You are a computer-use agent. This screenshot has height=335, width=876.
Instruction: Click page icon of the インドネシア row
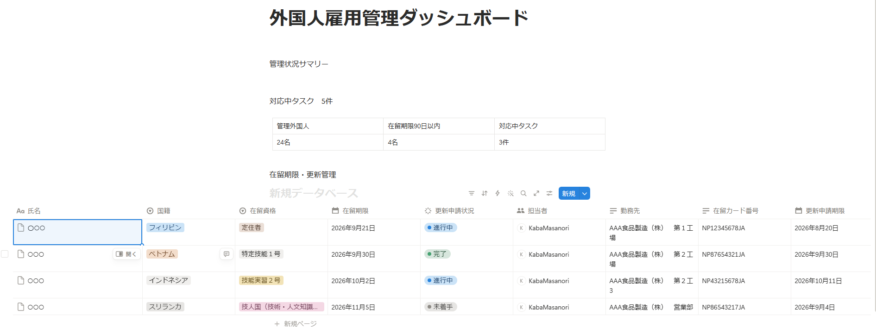click(x=20, y=280)
